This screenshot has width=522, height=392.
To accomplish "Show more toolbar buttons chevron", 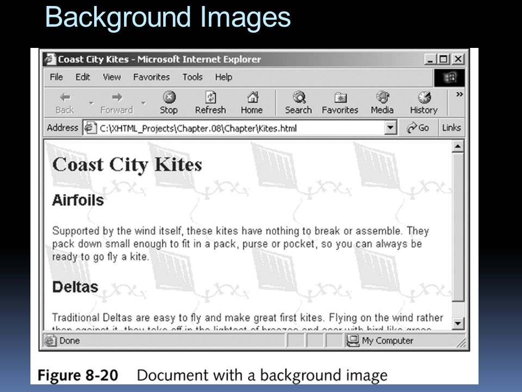I will tap(459, 94).
